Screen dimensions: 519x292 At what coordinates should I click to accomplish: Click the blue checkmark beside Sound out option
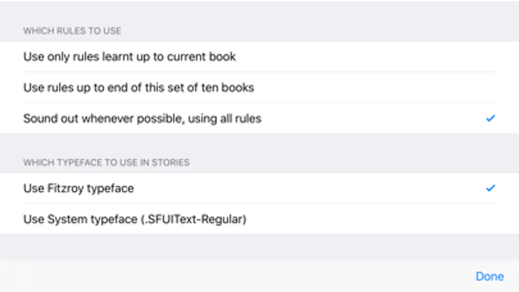[490, 118]
